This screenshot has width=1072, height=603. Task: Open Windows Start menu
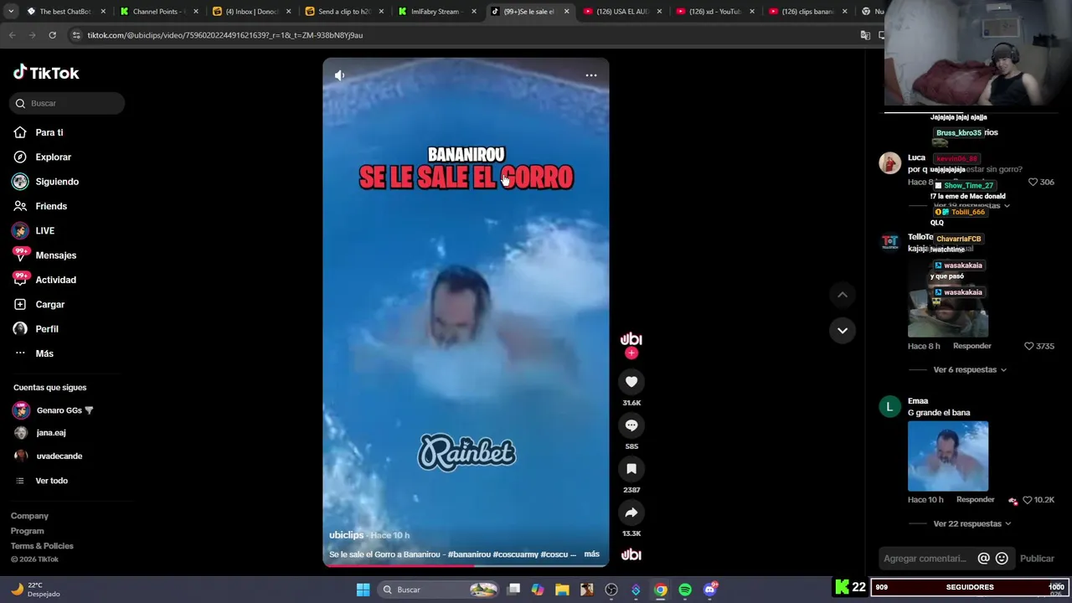click(x=363, y=590)
